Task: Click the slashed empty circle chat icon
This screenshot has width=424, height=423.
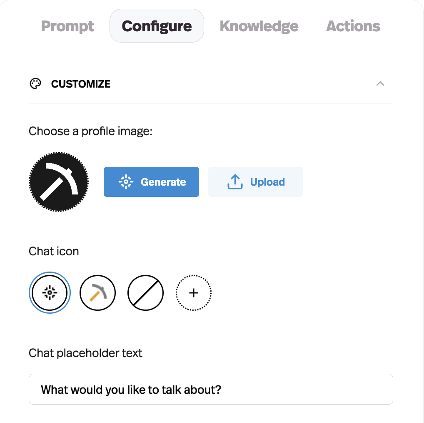Action: (x=145, y=292)
